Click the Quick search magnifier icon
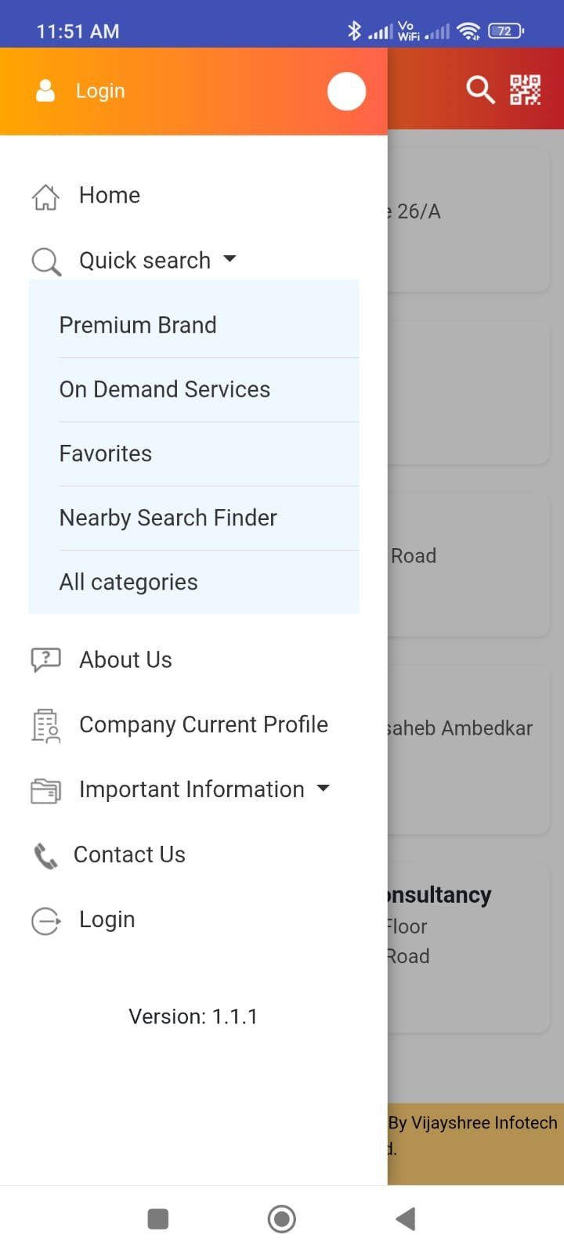Image resolution: width=564 pixels, height=1253 pixels. coord(45,262)
